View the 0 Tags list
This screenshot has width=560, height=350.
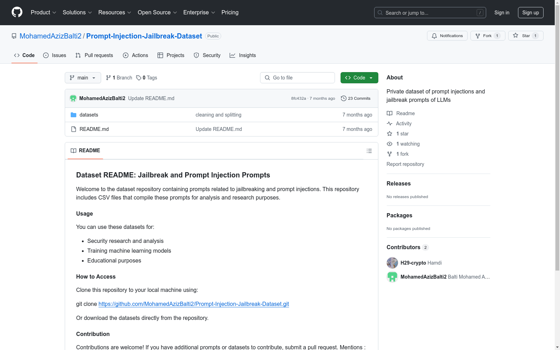(x=147, y=78)
